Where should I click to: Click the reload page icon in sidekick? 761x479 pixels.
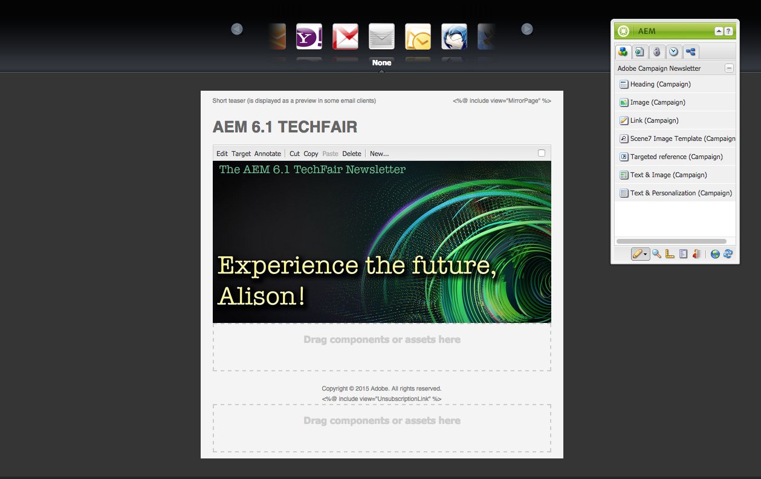click(x=728, y=254)
